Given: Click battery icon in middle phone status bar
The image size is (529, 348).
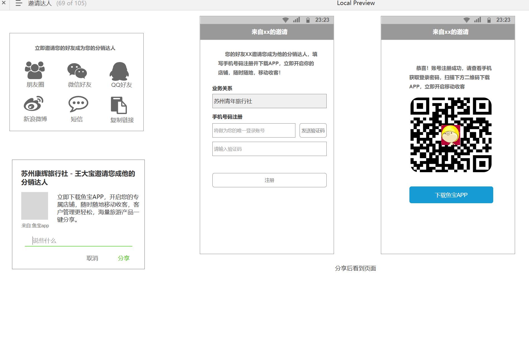Looking at the screenshot, I should click(308, 20).
